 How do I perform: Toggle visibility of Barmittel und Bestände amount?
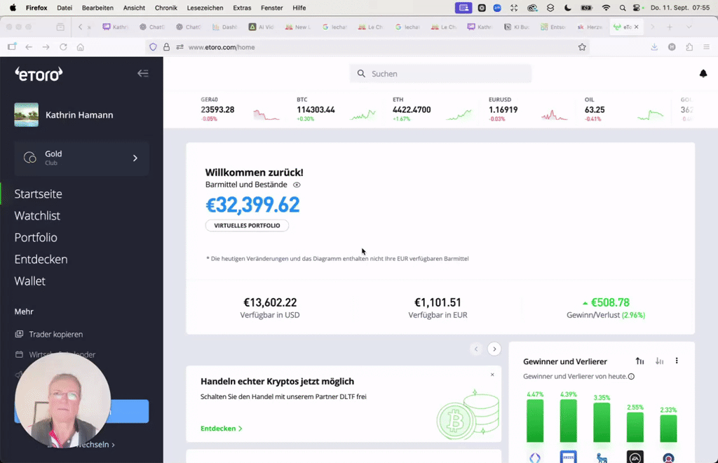297,184
